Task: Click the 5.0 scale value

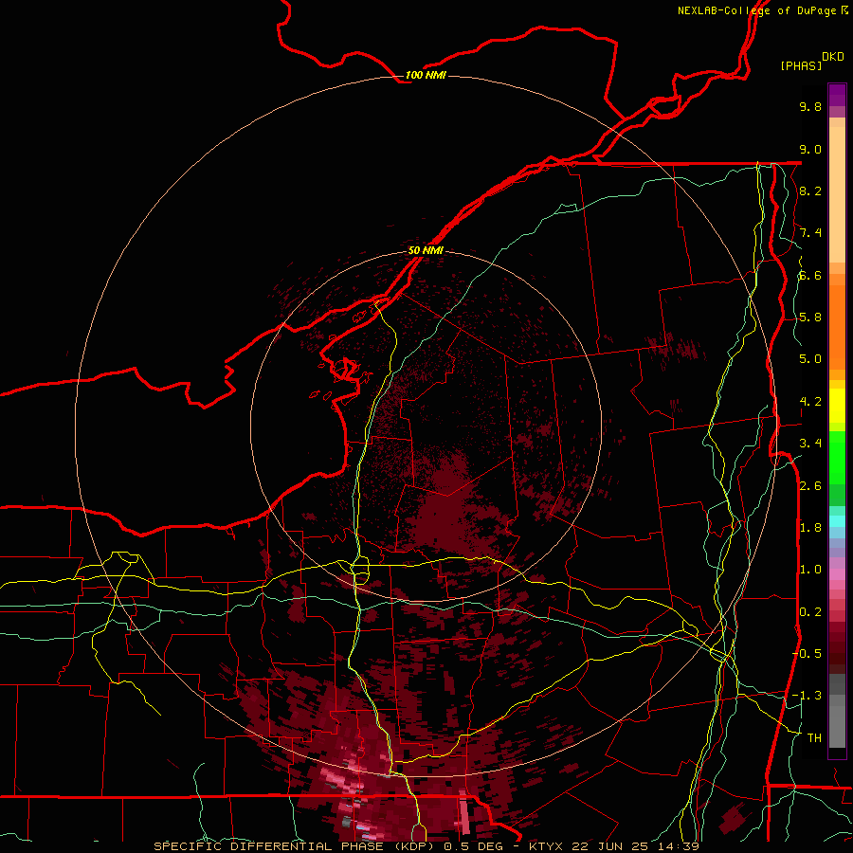Action: 810,359
